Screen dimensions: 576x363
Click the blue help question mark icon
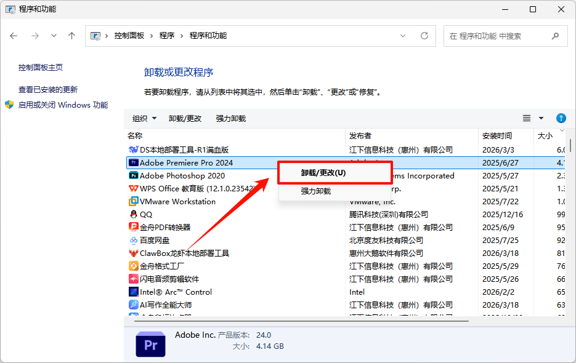tap(561, 118)
